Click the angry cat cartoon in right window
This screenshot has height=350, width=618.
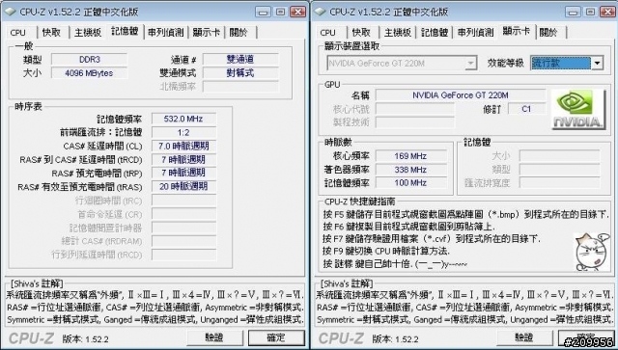pos(592,253)
